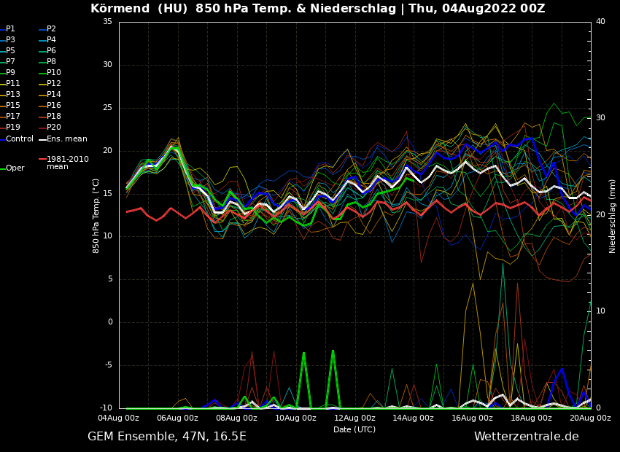Click the 20Aug 00z date tick label

click(590, 418)
